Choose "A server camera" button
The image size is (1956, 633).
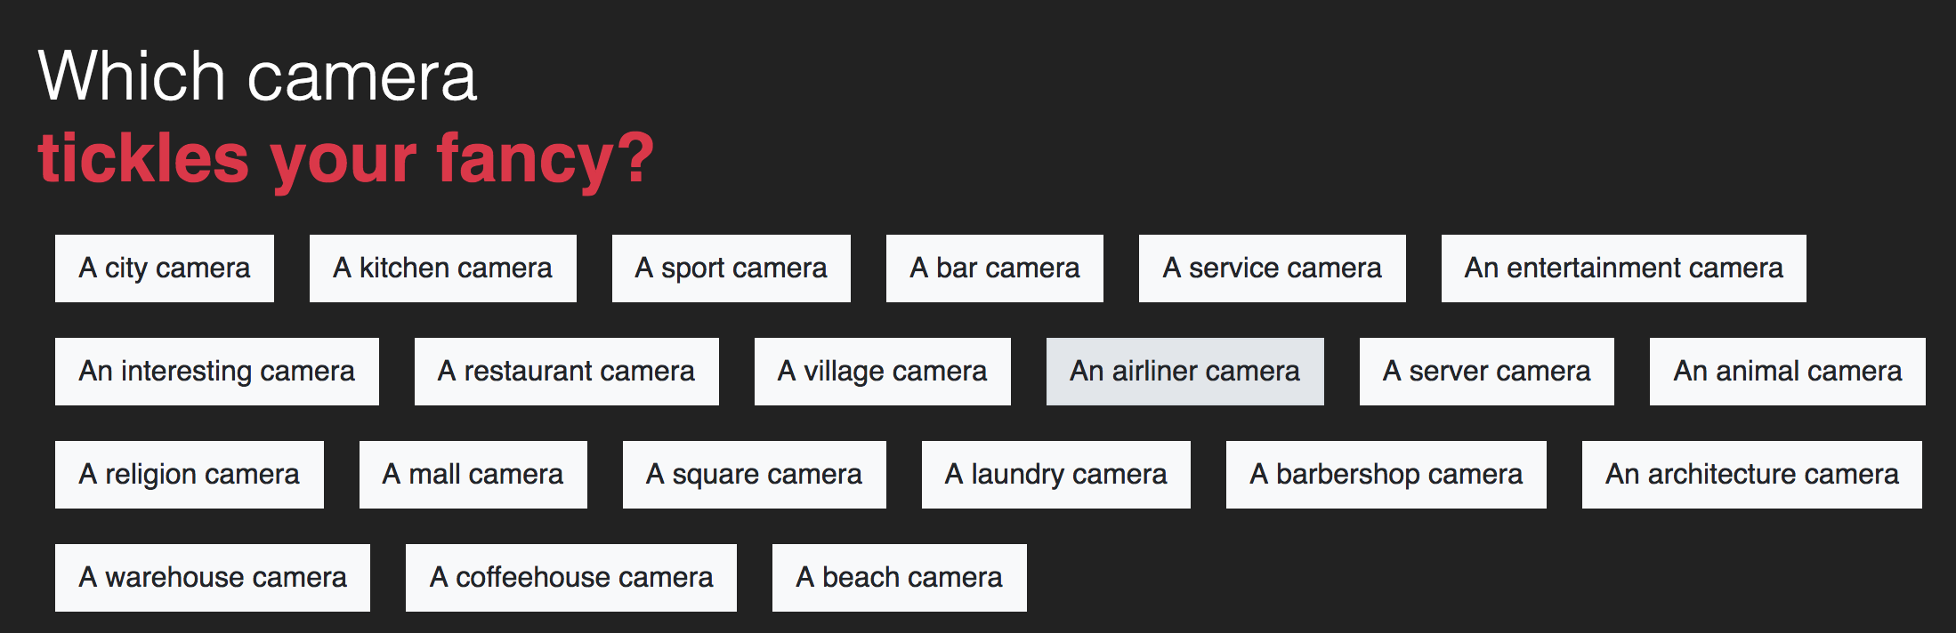[1486, 372]
